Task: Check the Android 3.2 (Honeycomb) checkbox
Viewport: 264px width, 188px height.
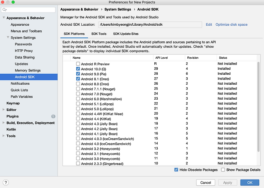Action: click(78, 148)
